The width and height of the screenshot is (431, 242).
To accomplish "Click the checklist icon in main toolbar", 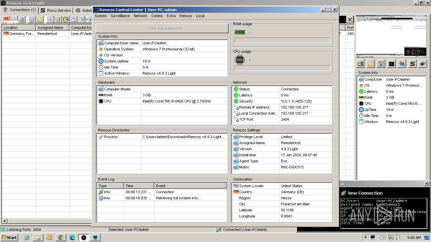I will [58, 19].
